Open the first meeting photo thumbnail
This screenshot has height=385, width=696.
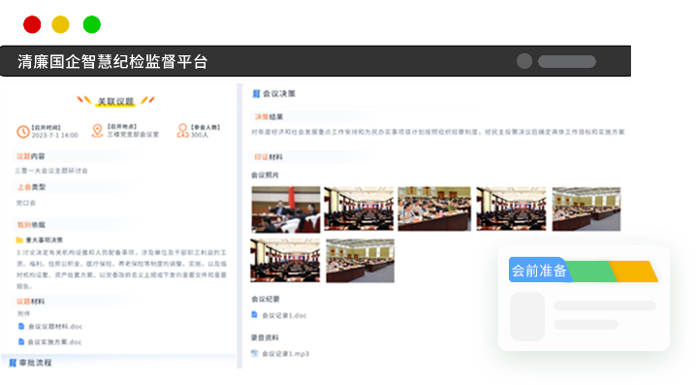point(285,209)
